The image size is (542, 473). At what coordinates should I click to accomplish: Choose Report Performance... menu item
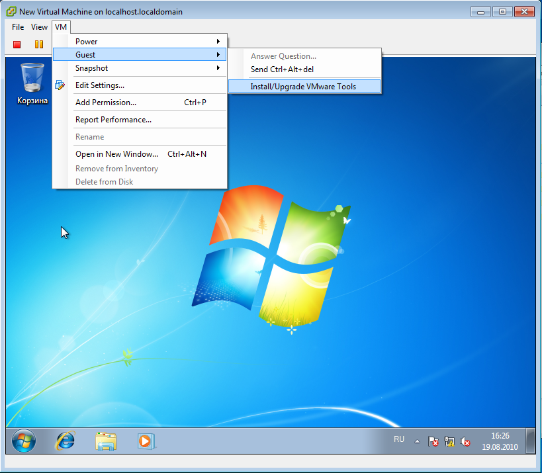point(140,120)
